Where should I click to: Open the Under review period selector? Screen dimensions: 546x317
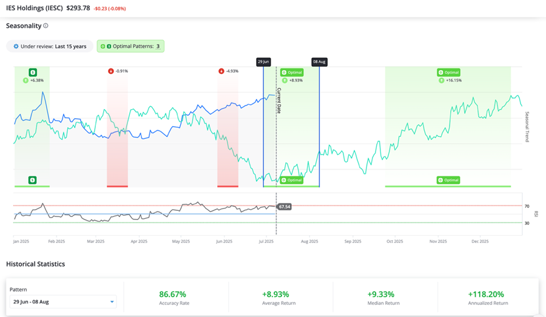50,46
